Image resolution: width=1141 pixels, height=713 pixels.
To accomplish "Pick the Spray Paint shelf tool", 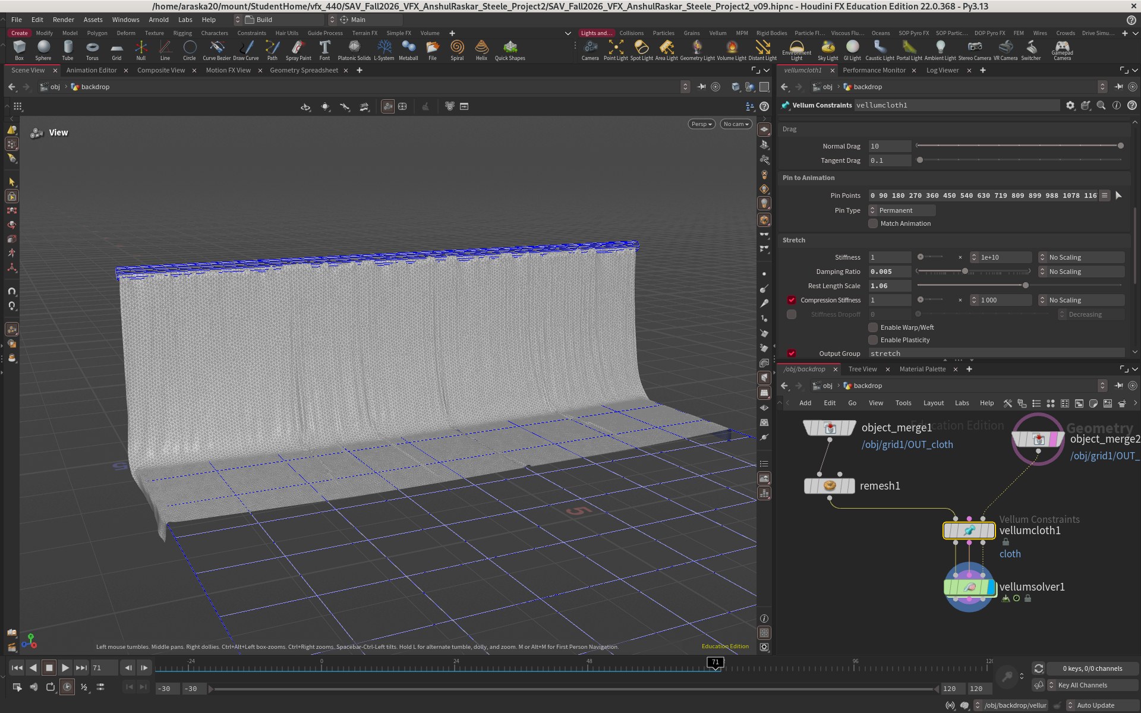I will point(298,51).
